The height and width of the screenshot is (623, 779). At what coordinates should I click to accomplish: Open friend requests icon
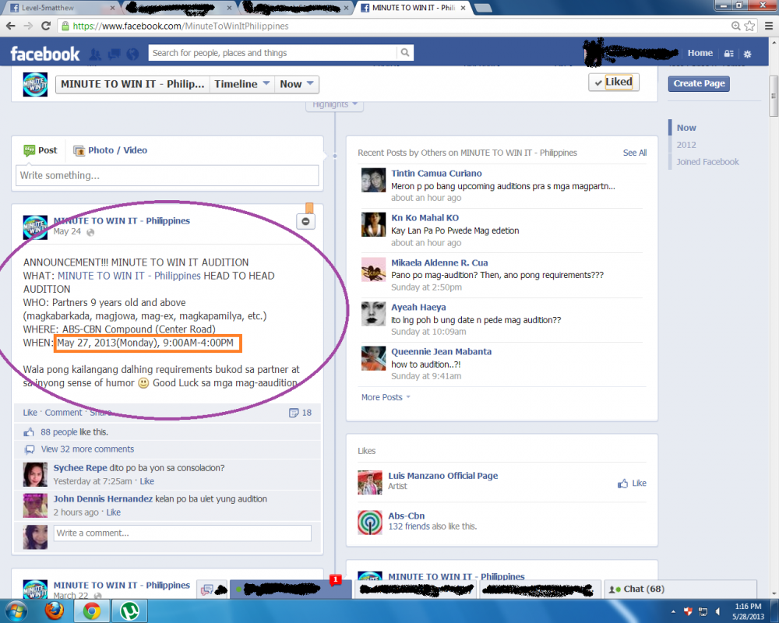(x=95, y=55)
